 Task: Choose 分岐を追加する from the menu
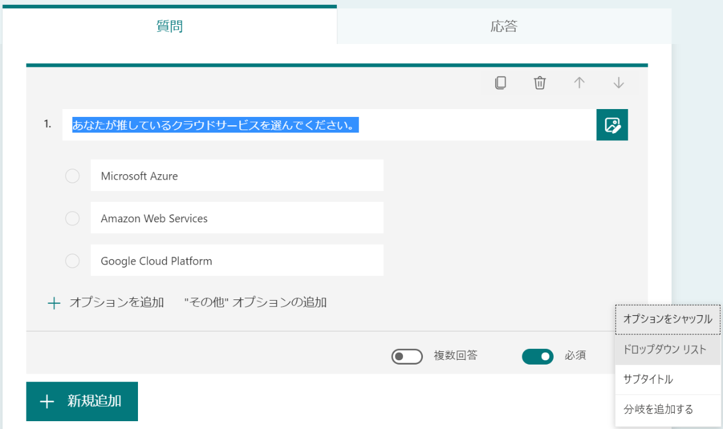(x=668, y=410)
